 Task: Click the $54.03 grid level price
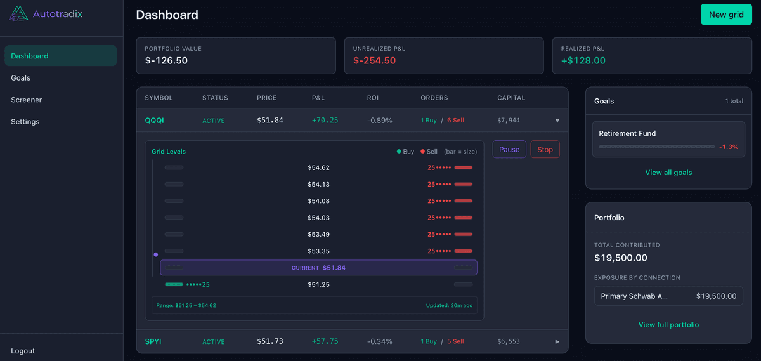click(318, 218)
